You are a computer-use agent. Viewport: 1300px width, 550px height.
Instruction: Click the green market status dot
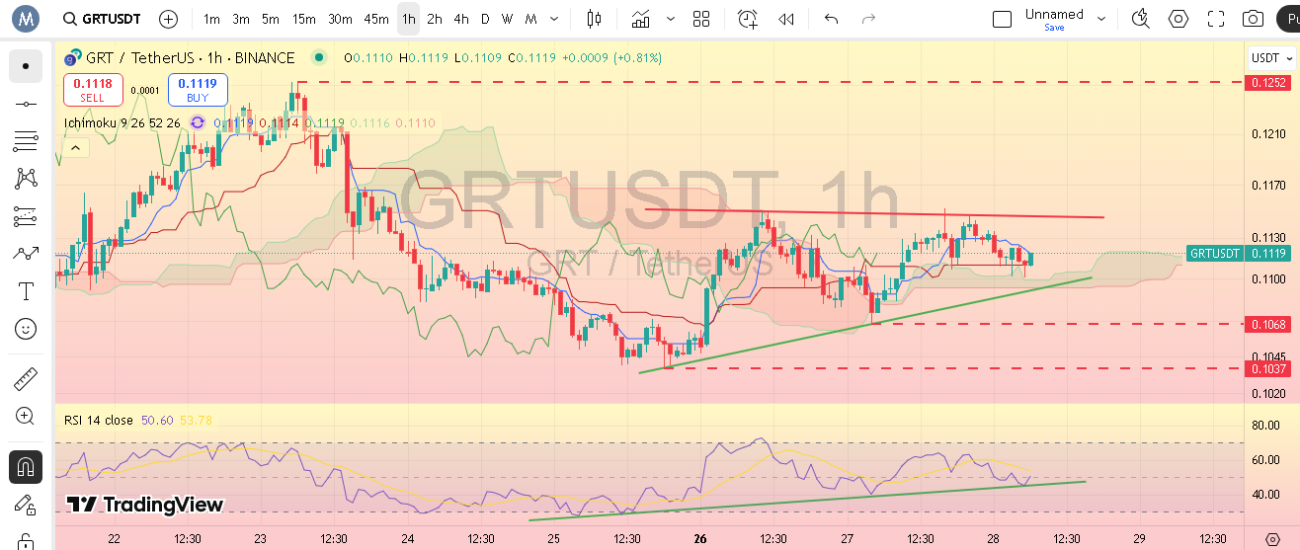[318, 57]
